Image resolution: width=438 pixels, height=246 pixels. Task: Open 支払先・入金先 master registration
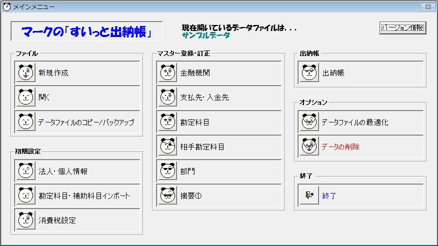pyautogui.click(x=204, y=97)
